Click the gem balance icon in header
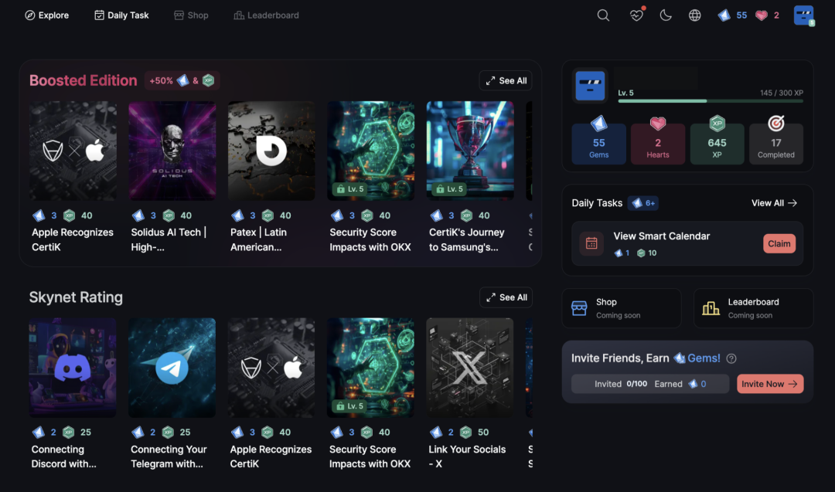This screenshot has height=492, width=835. (x=724, y=15)
